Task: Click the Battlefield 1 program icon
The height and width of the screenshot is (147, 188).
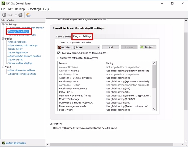Action: coord(59,47)
